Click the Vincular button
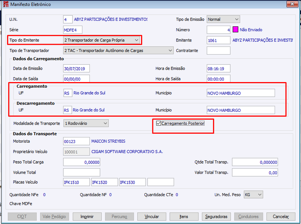 pos(152,216)
